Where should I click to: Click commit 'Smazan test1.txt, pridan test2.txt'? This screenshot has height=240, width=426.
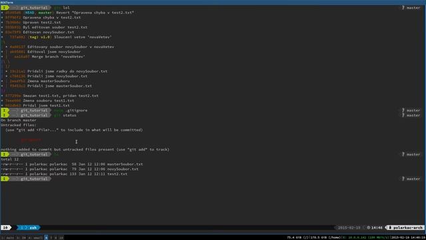[x=61, y=96]
